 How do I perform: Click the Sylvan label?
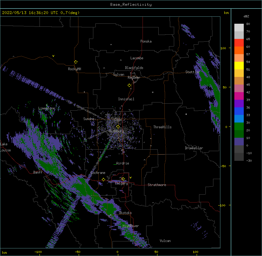(119, 74)
